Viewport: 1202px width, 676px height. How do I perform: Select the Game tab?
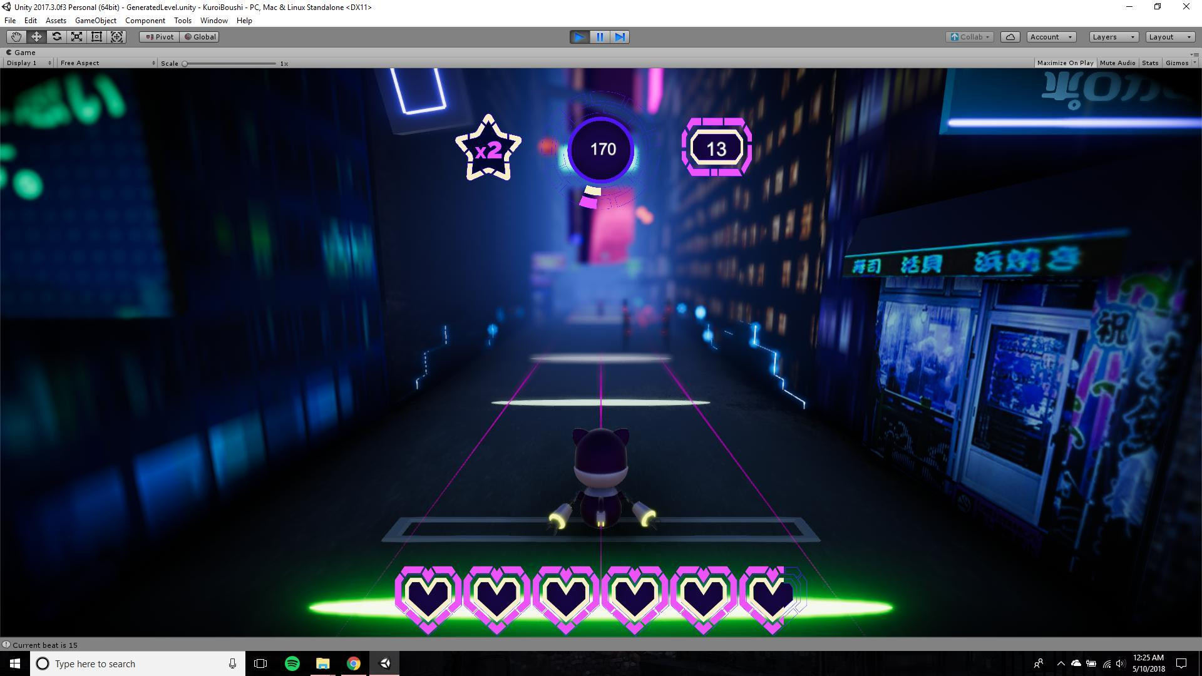[21, 53]
